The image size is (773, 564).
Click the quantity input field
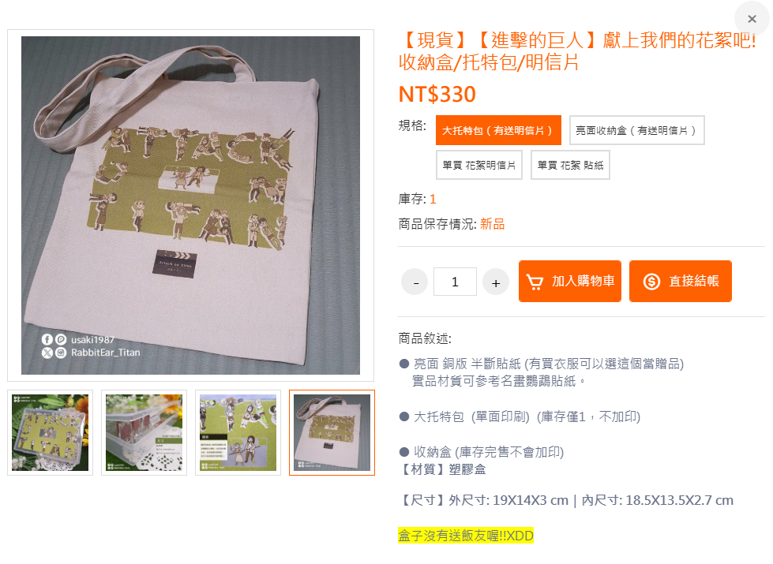pyautogui.click(x=455, y=282)
